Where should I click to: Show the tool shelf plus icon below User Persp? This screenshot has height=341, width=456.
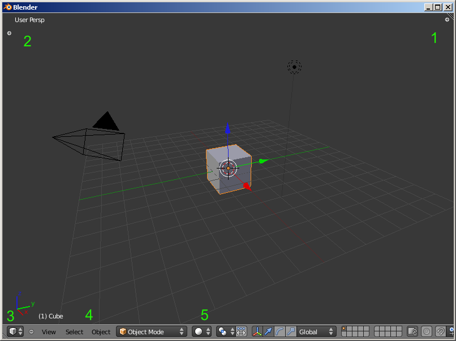tap(9, 33)
